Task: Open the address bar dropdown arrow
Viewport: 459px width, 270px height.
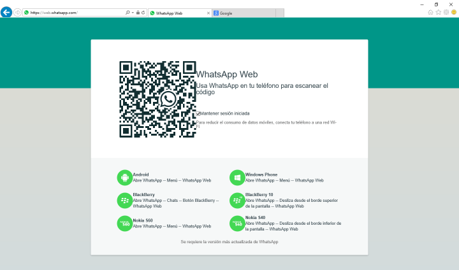Action: 133,13
